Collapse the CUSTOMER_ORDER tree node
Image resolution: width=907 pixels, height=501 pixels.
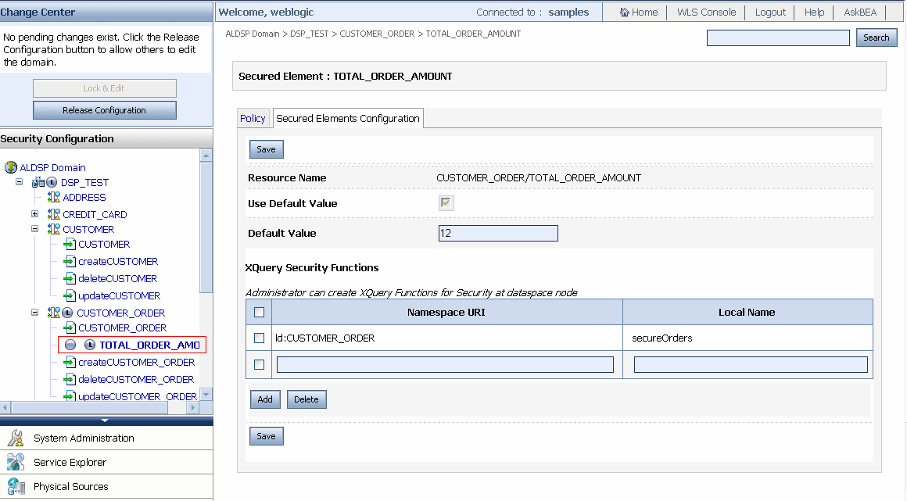click(x=34, y=312)
